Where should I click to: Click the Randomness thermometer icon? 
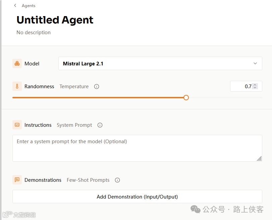tap(17, 86)
